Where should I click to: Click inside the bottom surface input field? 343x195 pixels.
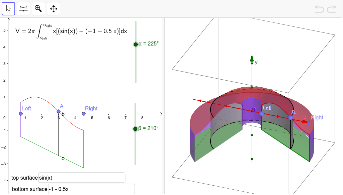tap(92, 189)
